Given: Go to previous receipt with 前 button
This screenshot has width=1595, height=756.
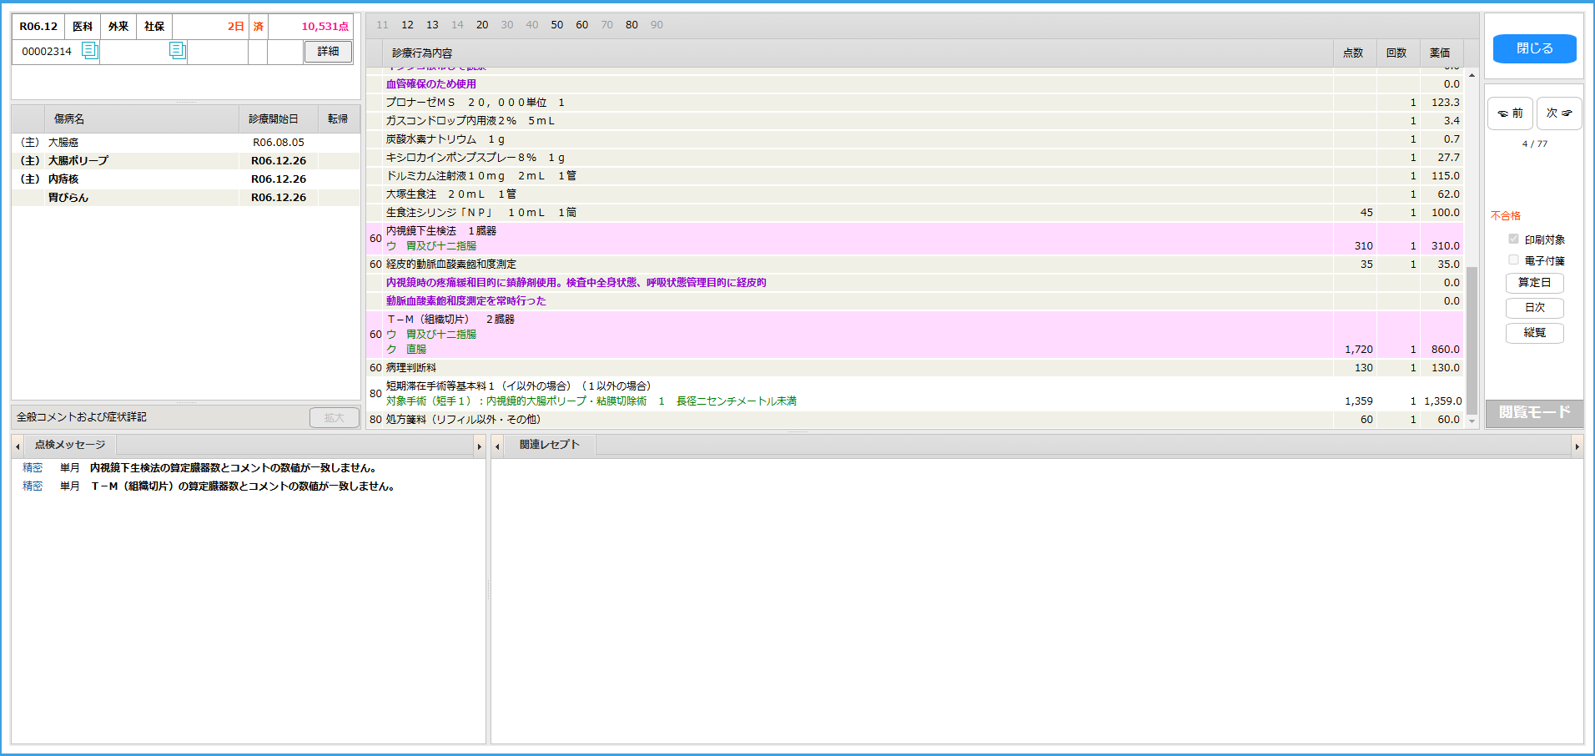Looking at the screenshot, I should (1510, 113).
